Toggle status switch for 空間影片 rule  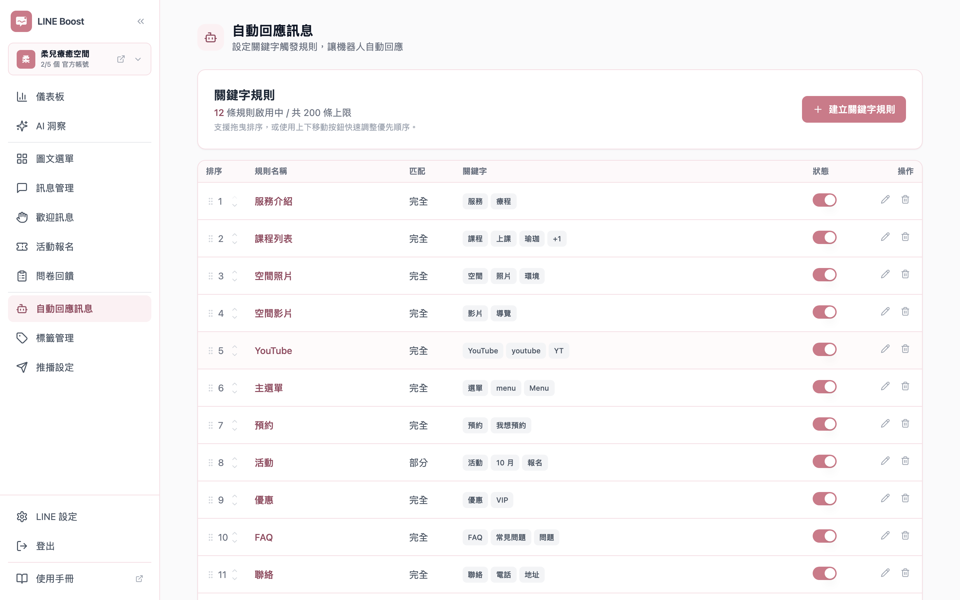pos(824,312)
